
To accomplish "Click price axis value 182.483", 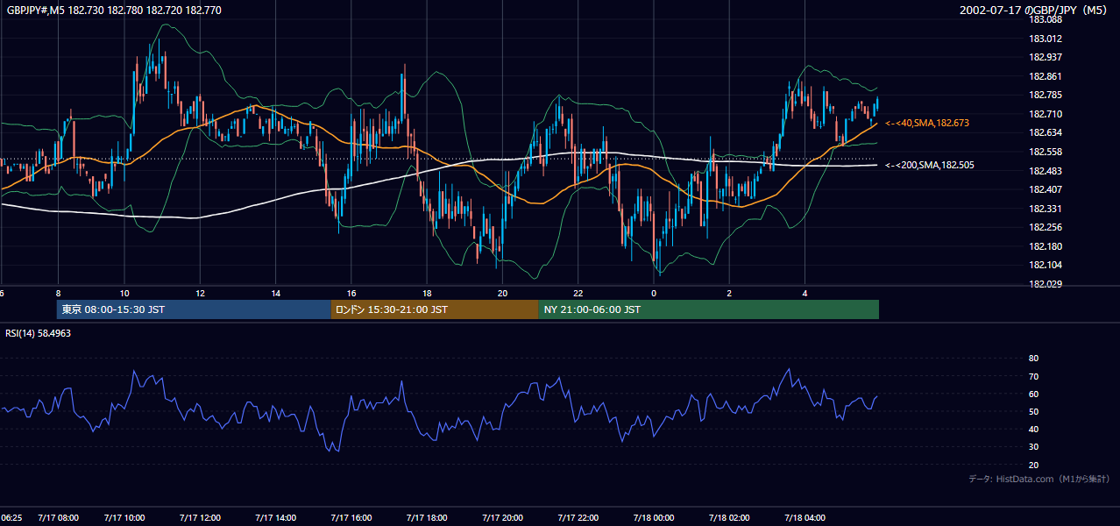I will pyautogui.click(x=1046, y=171).
